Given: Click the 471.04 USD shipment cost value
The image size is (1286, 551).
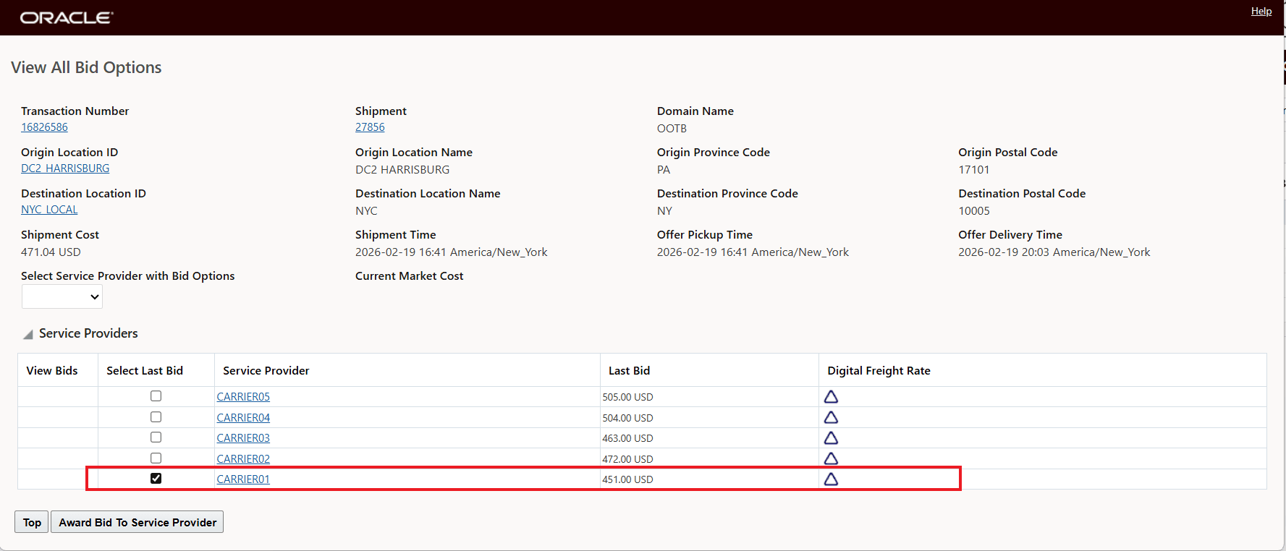Looking at the screenshot, I should click(51, 252).
